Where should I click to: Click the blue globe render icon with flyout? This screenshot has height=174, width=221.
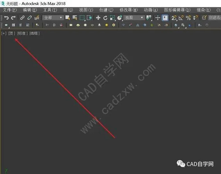click(176, 25)
